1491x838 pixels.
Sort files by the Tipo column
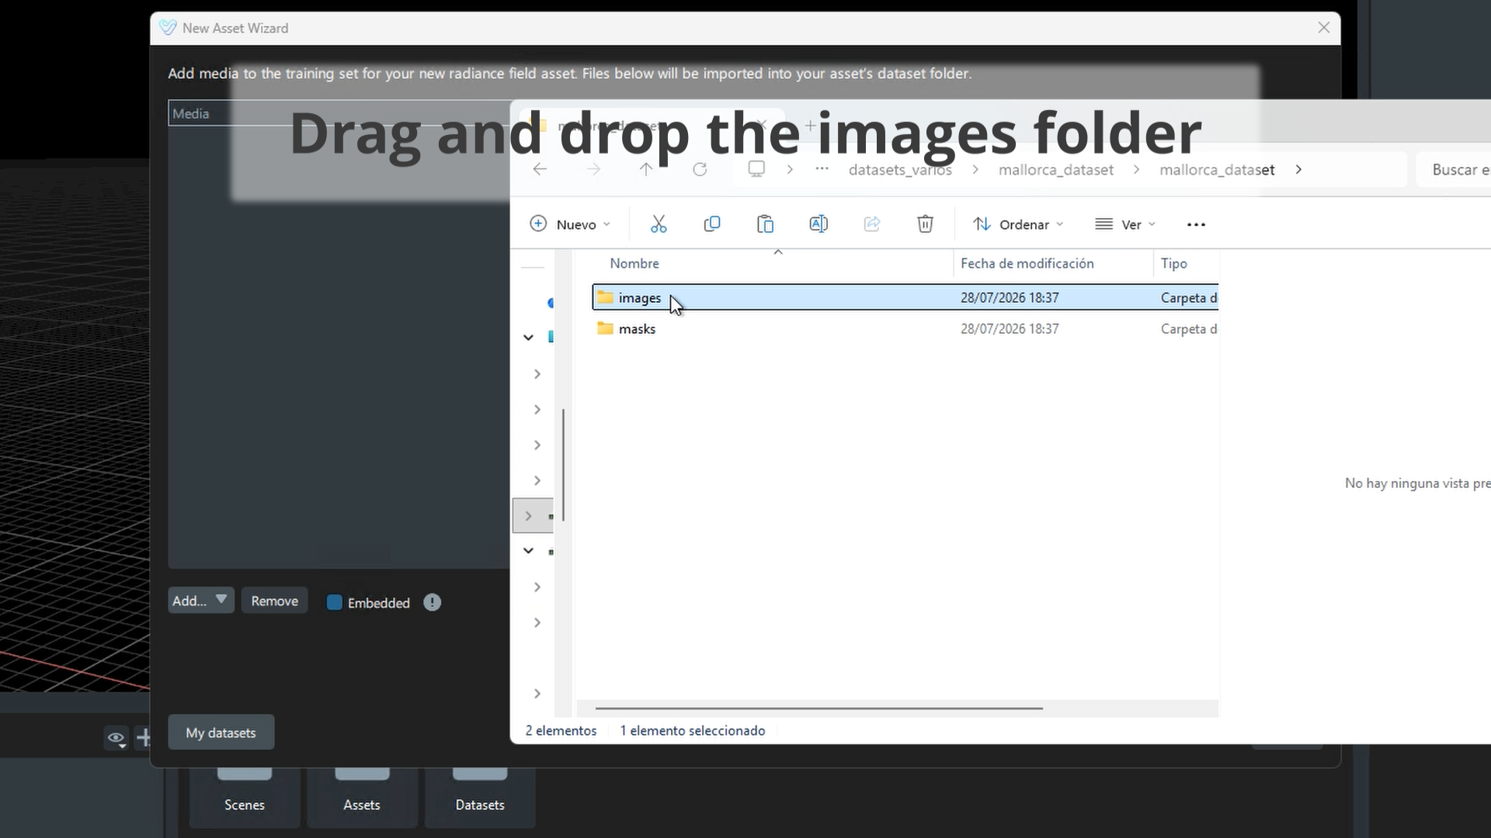[1174, 264]
